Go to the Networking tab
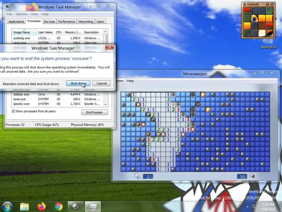 tap(86, 22)
